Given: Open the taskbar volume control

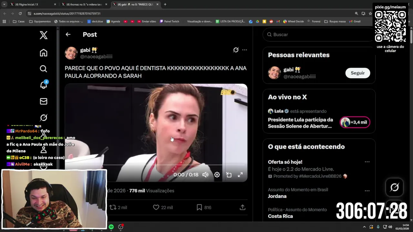Looking at the screenshot, I should [390, 227].
